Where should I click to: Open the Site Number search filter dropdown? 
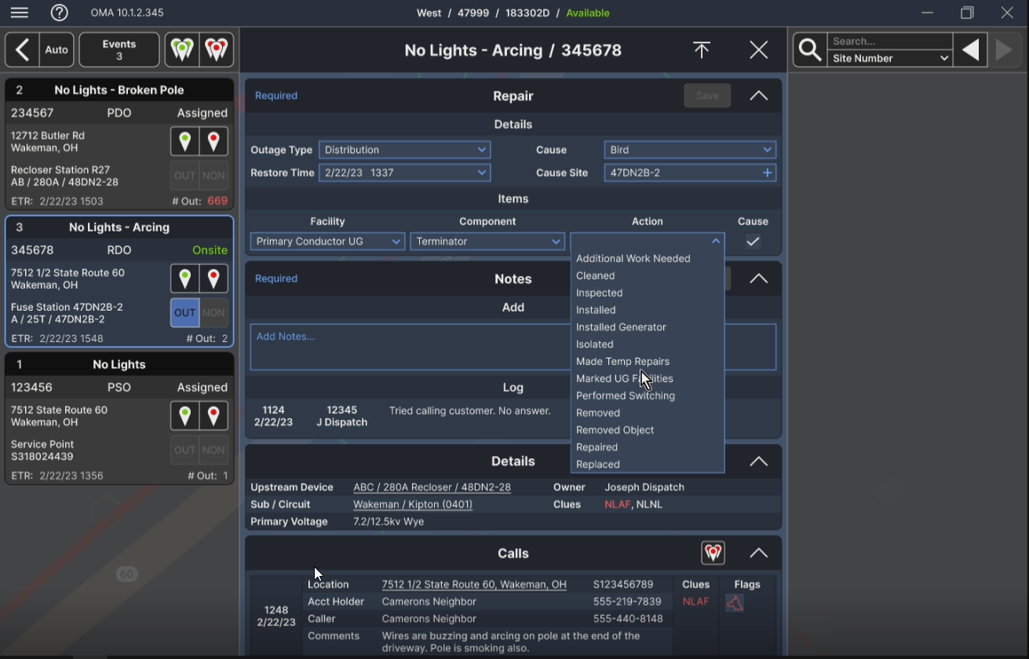tap(891, 59)
